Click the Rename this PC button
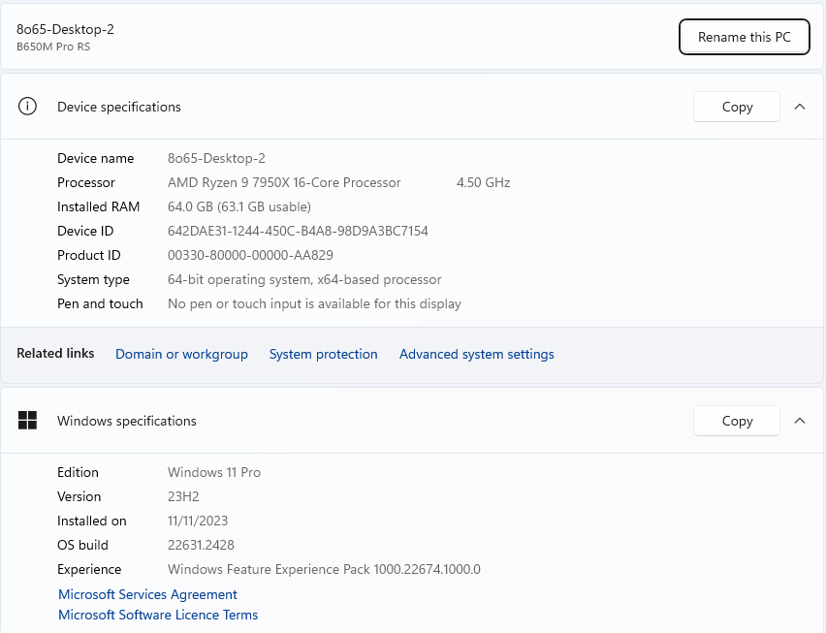Image resolution: width=826 pixels, height=633 pixels. (744, 37)
